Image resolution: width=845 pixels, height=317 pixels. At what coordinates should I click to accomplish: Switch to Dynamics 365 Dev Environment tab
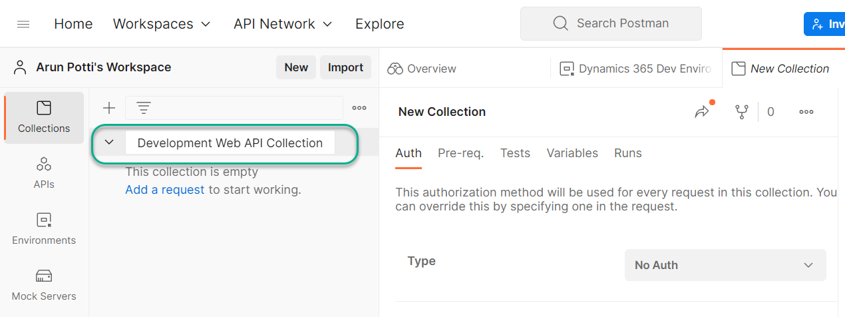tap(636, 69)
